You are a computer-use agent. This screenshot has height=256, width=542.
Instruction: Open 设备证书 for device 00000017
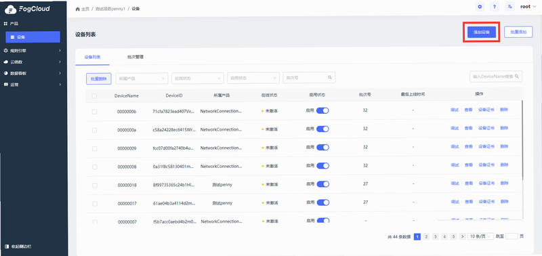[486, 201]
